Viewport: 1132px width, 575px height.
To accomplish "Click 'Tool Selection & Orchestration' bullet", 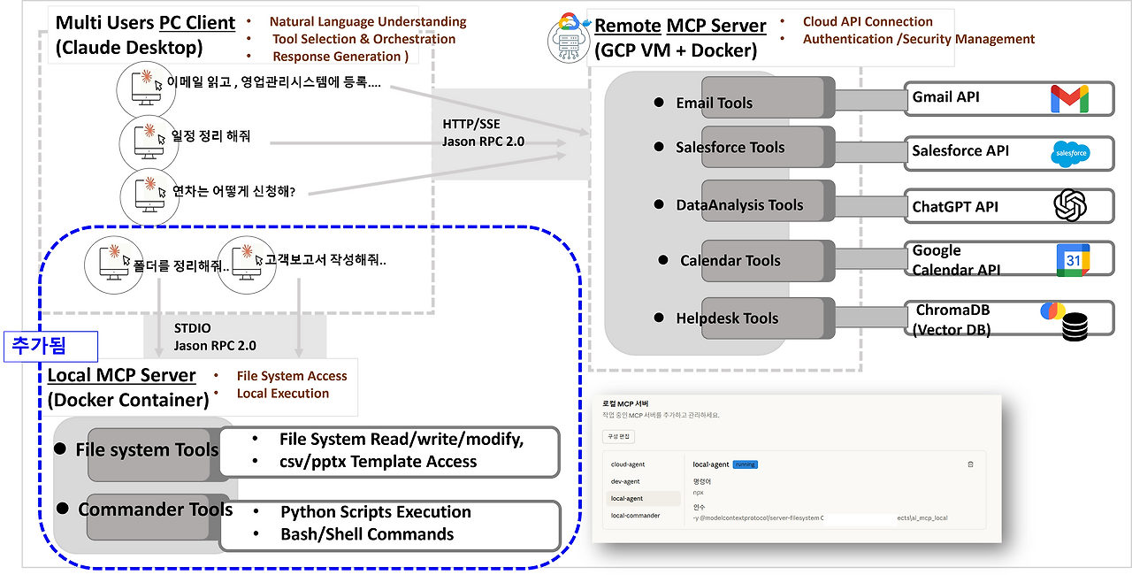I will coord(364,39).
